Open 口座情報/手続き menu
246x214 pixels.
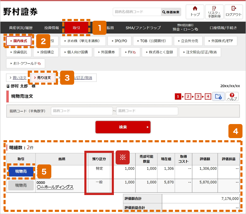point(223,28)
